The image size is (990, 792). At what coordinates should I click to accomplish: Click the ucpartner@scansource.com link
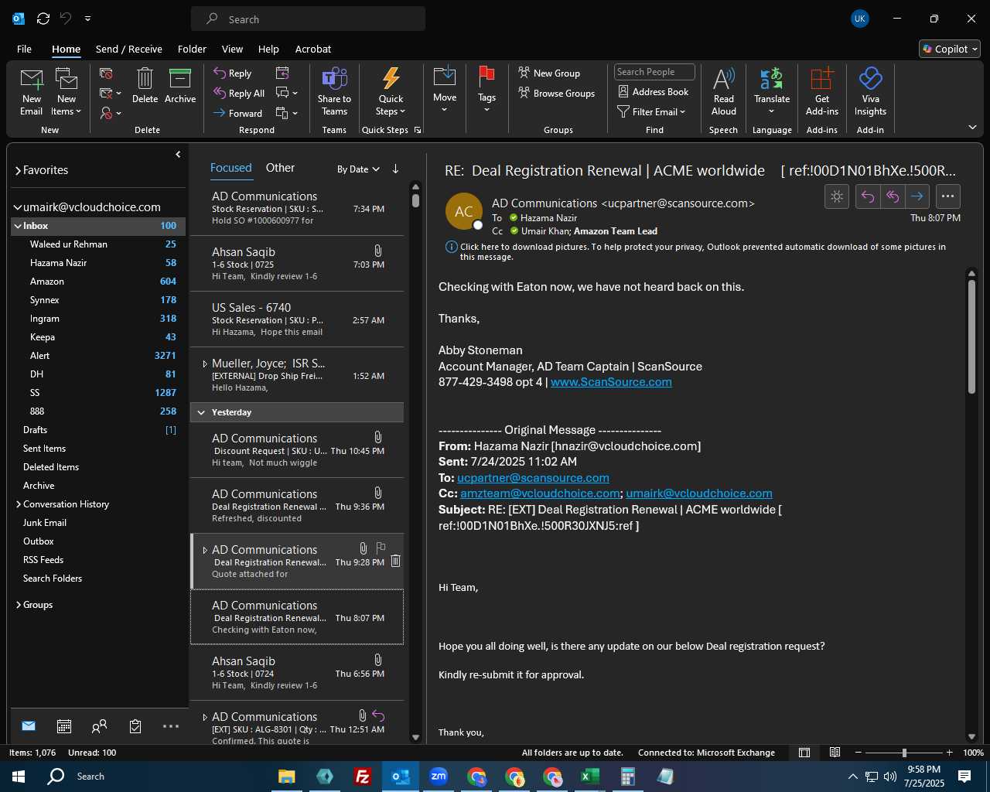click(533, 478)
